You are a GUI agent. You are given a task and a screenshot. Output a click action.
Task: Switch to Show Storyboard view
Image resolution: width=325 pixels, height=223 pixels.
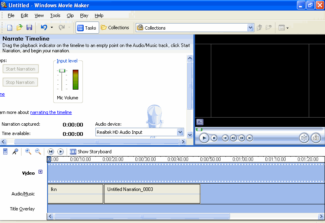click(91, 152)
